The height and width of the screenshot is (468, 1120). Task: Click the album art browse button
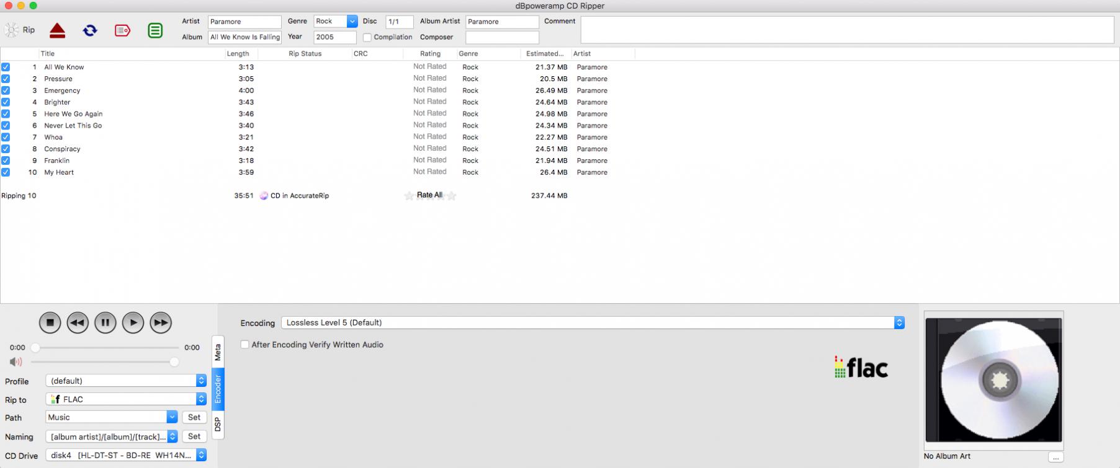coord(1055,457)
